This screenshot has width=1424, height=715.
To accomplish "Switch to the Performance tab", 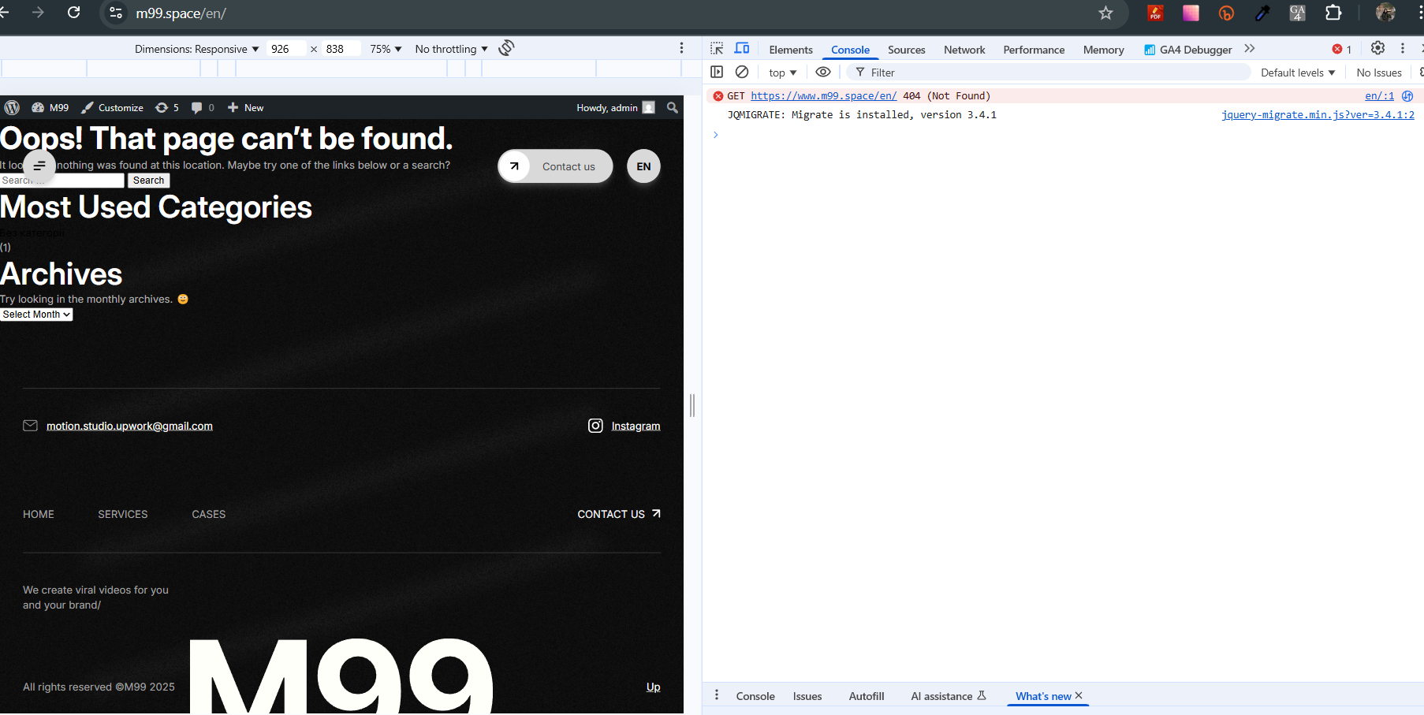I will (1034, 50).
